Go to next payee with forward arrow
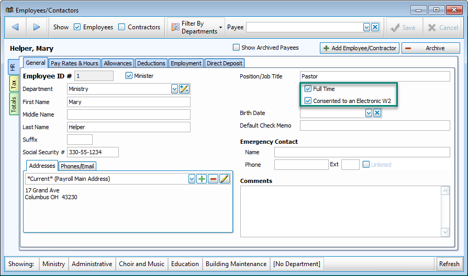The image size is (468, 276). click(36, 27)
